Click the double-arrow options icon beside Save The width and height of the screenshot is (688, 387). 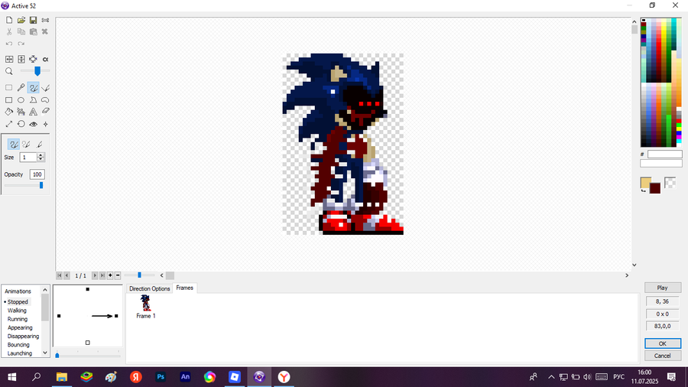45,20
